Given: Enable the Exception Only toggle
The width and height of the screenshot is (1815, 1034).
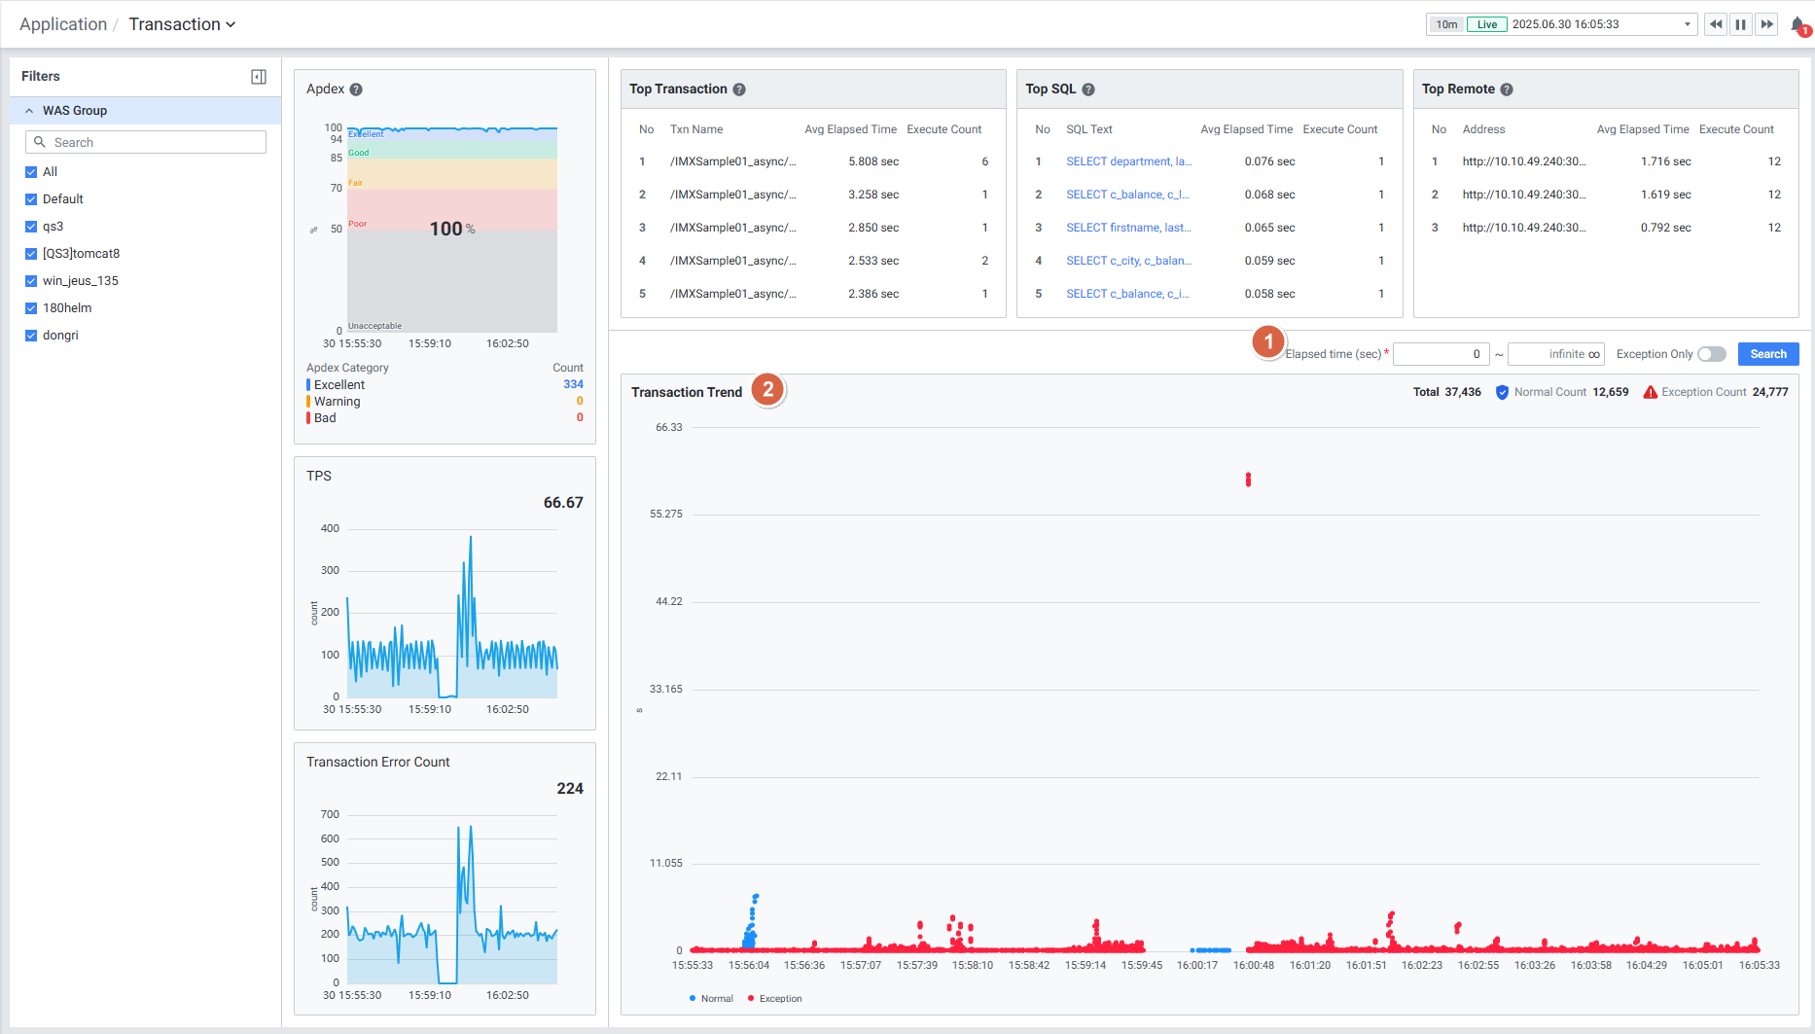Looking at the screenshot, I should coord(1712,354).
